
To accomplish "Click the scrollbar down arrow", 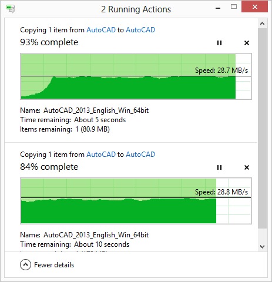I will pos(262,246).
